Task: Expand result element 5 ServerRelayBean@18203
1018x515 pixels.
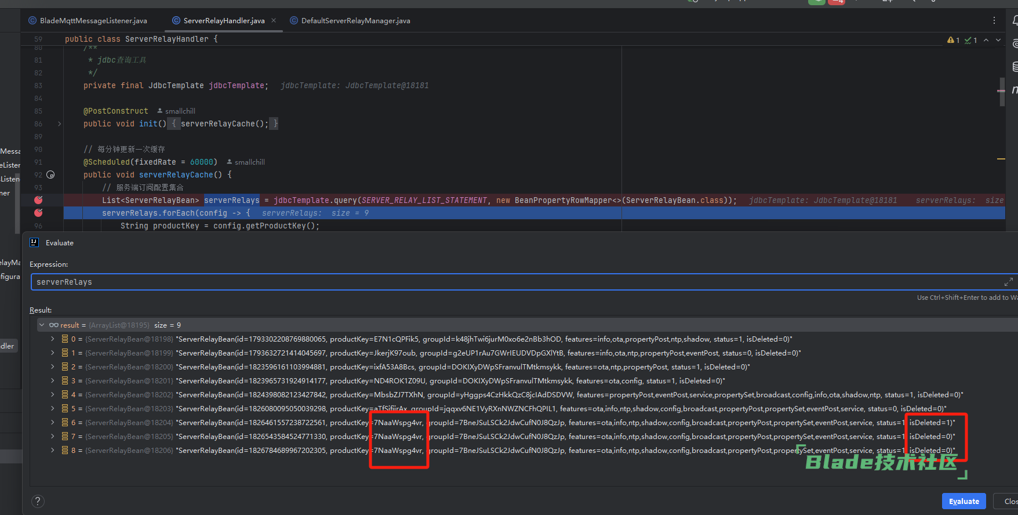Action: point(53,408)
